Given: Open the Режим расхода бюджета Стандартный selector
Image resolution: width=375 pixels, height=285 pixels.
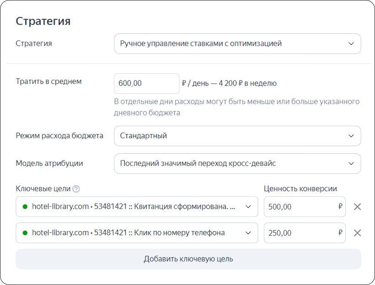Looking at the screenshot, I should point(237,136).
